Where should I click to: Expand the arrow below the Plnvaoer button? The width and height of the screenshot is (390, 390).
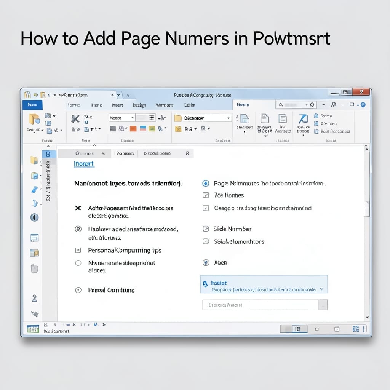[x=245, y=132]
